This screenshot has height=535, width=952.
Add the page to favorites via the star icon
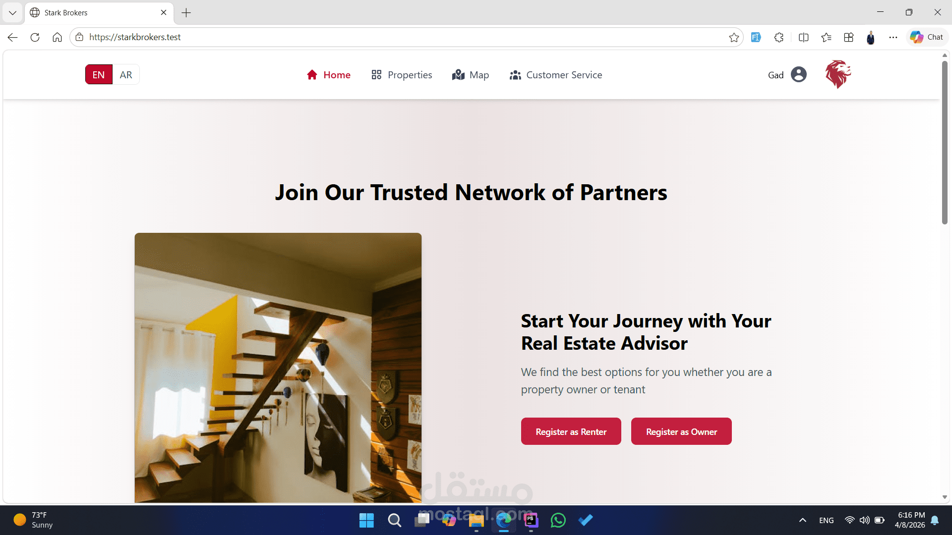point(734,37)
